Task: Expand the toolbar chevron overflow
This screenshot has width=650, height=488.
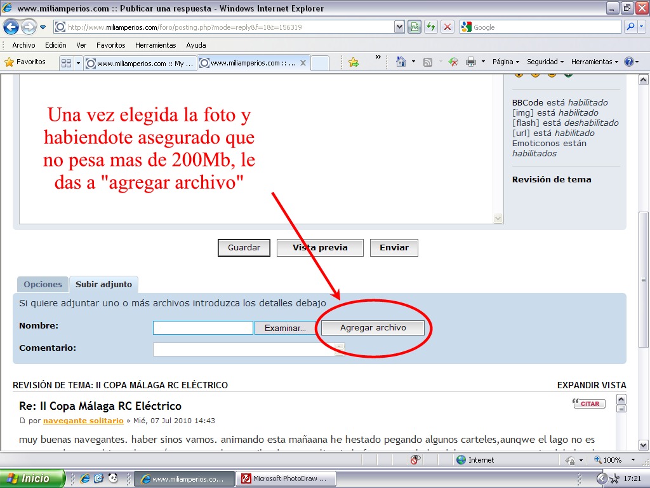Action: (378, 57)
